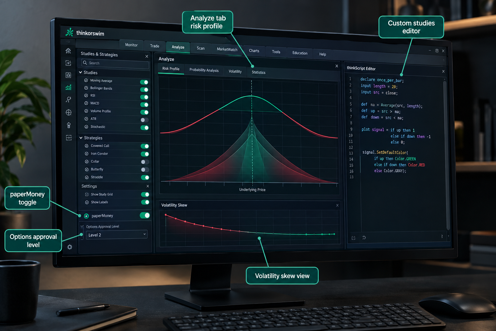Screen dimensions: 496x331
Task: Click the first red point on Volatility Skew
Action: (166, 215)
